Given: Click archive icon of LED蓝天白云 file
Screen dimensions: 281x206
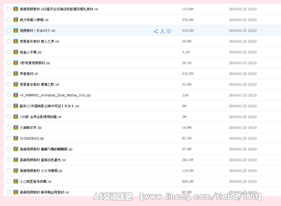Looking at the screenshot, I should 16,9.
